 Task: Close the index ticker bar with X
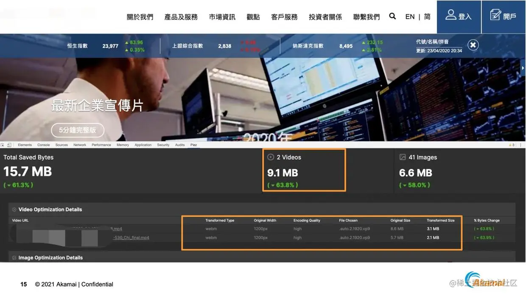coord(473,45)
